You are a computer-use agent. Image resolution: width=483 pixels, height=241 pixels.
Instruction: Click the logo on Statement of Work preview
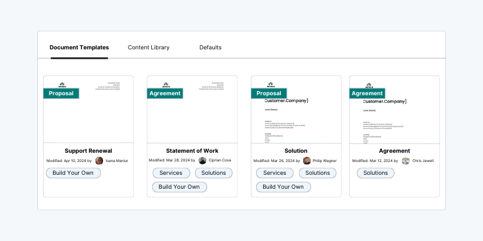[x=166, y=84]
